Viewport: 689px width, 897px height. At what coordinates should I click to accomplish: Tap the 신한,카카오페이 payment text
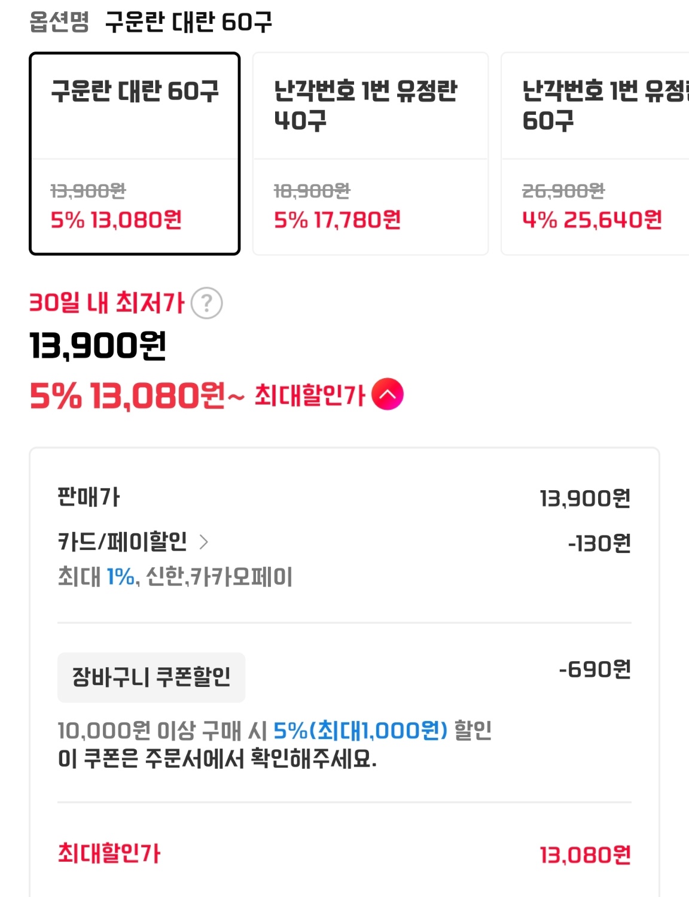pyautogui.click(x=219, y=577)
